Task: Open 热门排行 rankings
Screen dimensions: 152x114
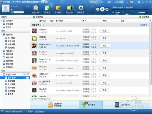Action: pos(11,38)
